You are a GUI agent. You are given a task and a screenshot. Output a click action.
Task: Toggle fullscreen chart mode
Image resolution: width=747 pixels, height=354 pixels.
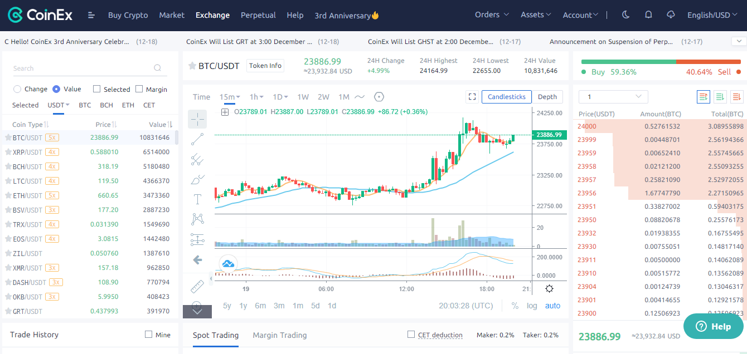tap(472, 97)
